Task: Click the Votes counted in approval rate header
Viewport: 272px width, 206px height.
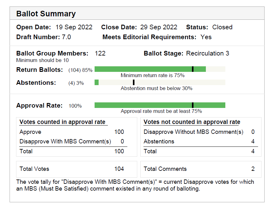Action: pyautogui.click(x=62, y=122)
